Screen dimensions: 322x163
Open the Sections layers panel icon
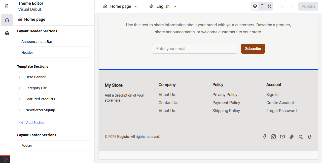tap(7, 20)
